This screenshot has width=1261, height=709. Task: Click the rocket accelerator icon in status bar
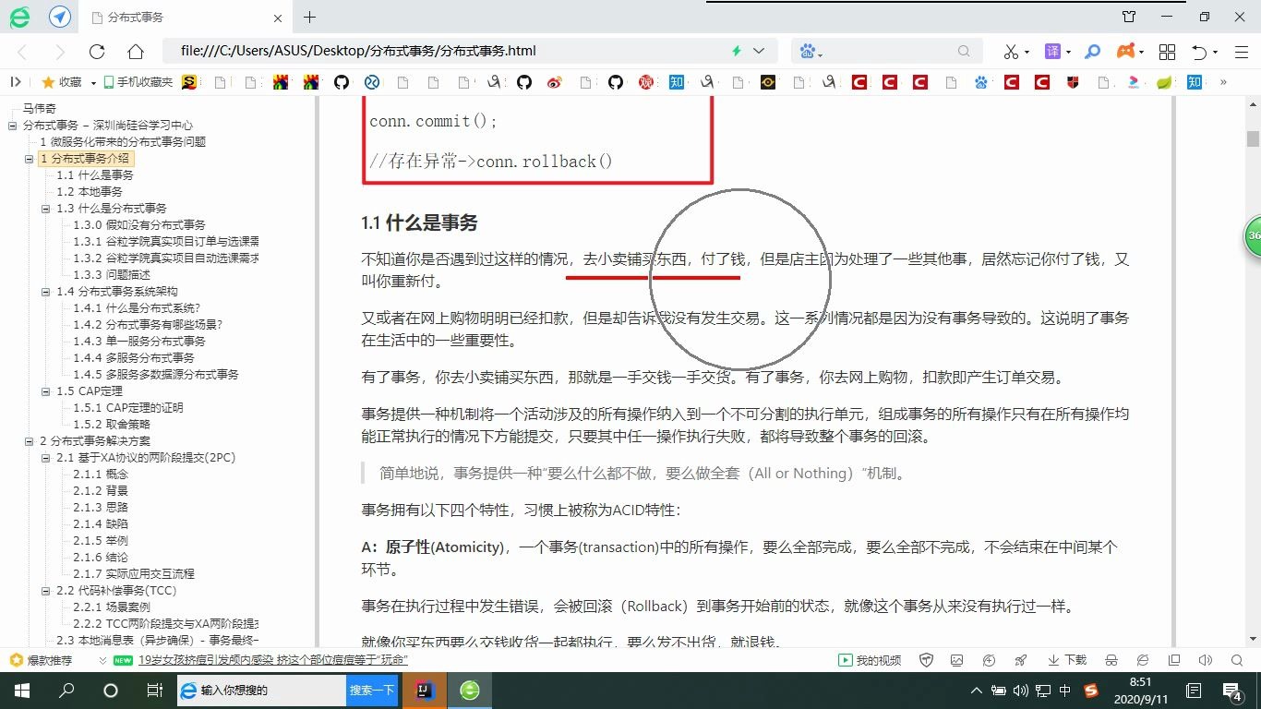[1020, 660]
